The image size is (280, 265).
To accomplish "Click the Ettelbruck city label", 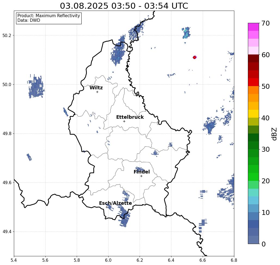I will [x=130, y=117].
